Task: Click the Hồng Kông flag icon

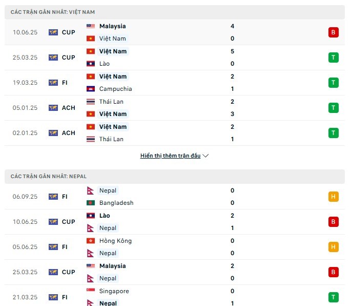Action: 91,241
